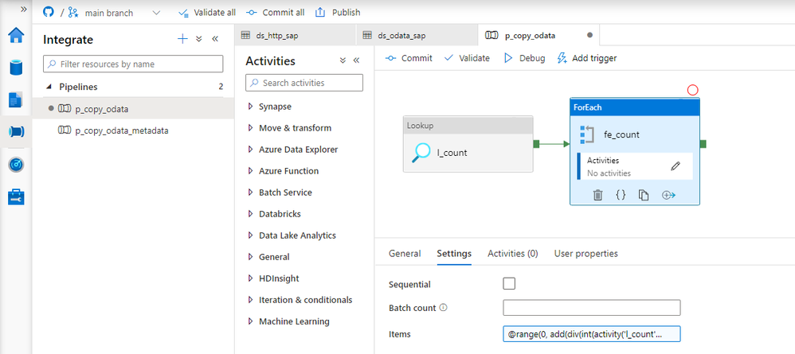Add new resource with plus icon
This screenshot has width=795, height=354.
click(182, 39)
